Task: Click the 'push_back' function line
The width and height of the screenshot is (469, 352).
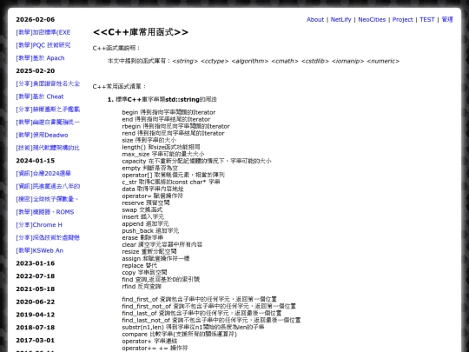Action: (150, 231)
